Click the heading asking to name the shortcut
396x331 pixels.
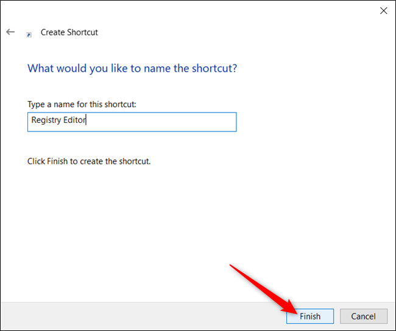132,68
